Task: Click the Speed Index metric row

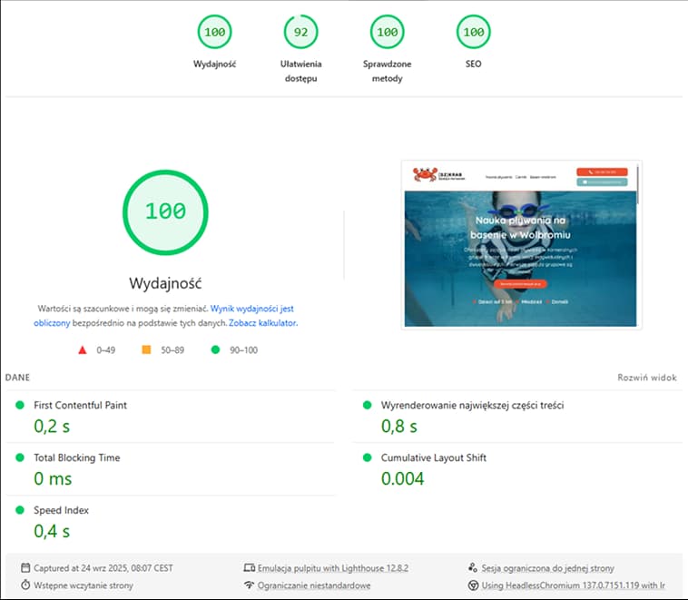Action: (x=61, y=510)
